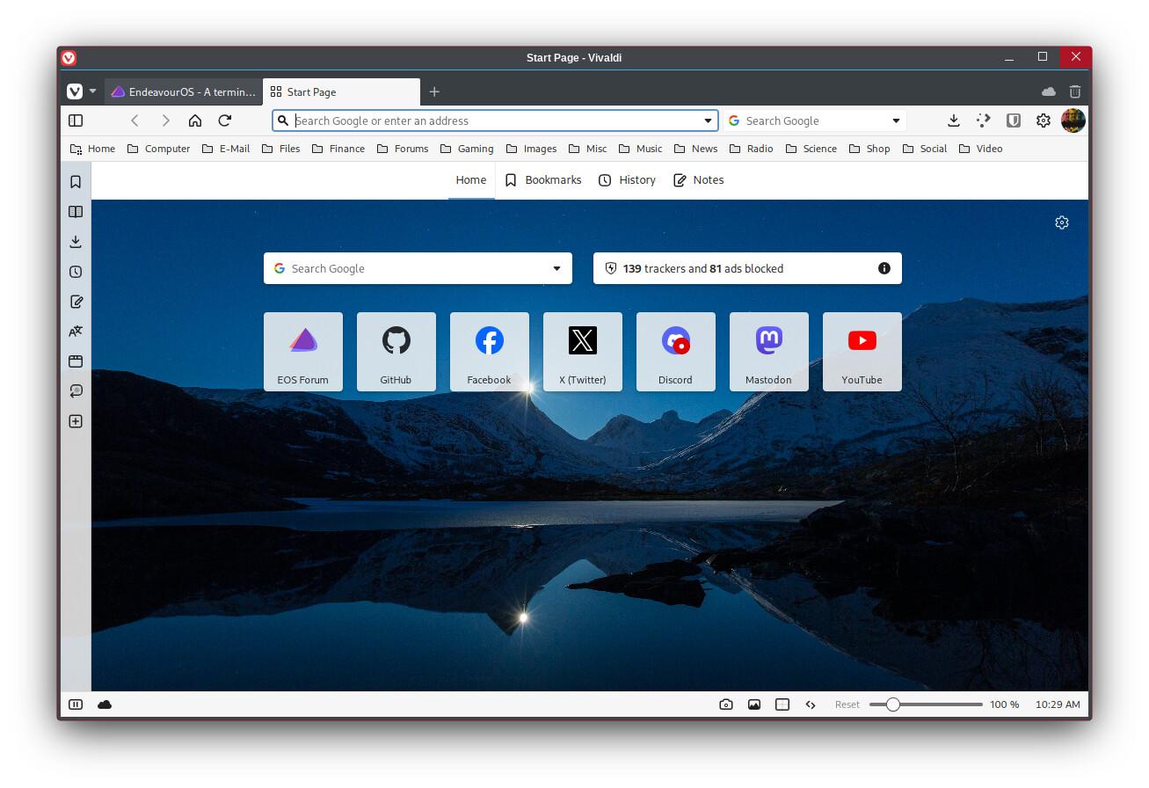Expand toolbar search engine dropdown
This screenshot has width=1149, height=788.
tap(896, 120)
